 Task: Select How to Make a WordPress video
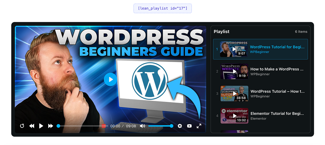[260, 71]
